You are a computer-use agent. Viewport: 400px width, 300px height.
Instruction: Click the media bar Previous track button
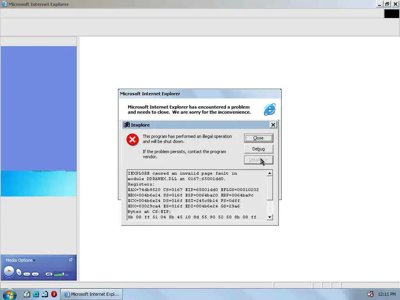tap(27, 274)
